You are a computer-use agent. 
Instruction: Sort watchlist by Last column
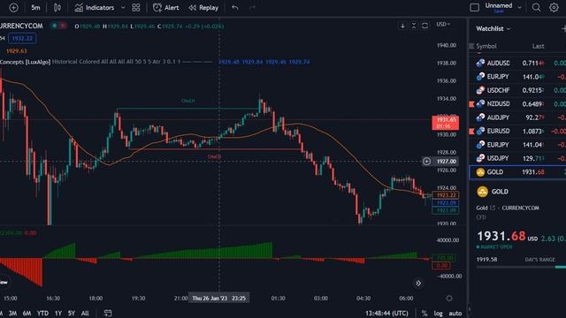(538, 46)
